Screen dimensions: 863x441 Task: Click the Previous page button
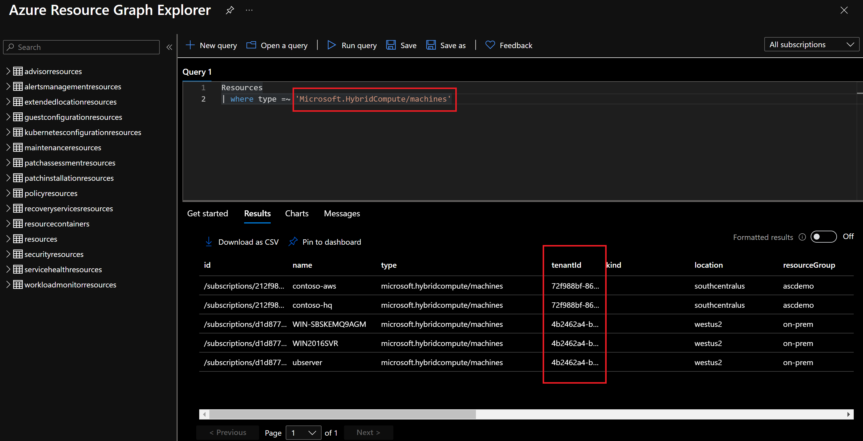(x=227, y=432)
